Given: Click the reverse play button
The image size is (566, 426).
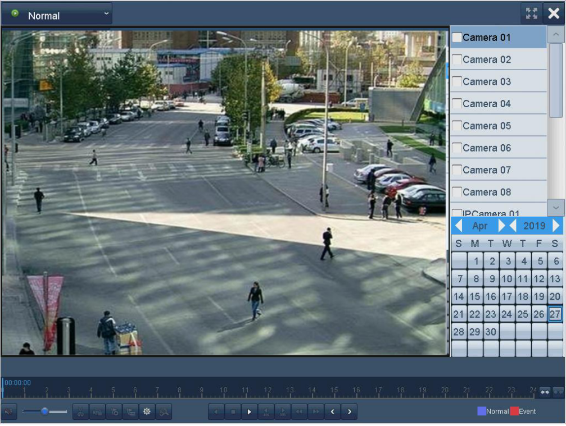Looking at the screenshot, I should point(216,411).
